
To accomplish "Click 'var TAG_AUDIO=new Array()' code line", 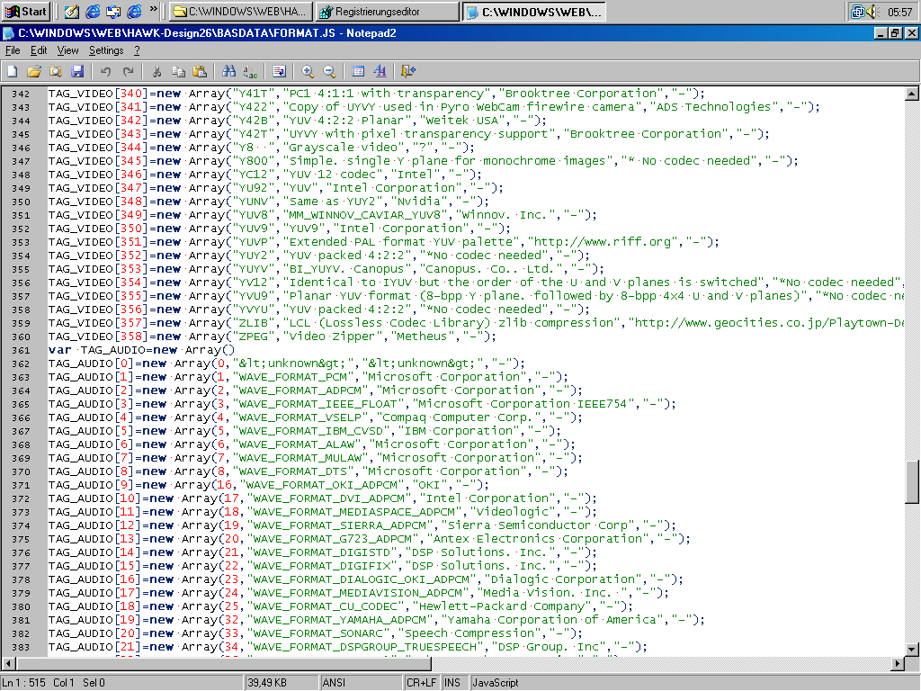I will pyautogui.click(x=141, y=350).
